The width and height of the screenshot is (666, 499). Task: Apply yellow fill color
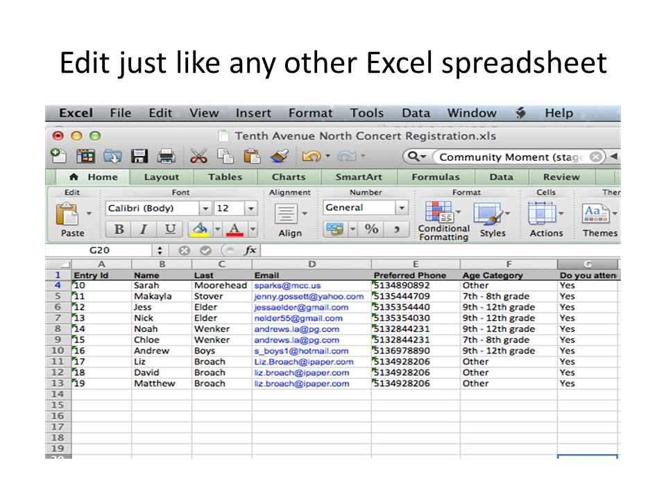click(200, 229)
